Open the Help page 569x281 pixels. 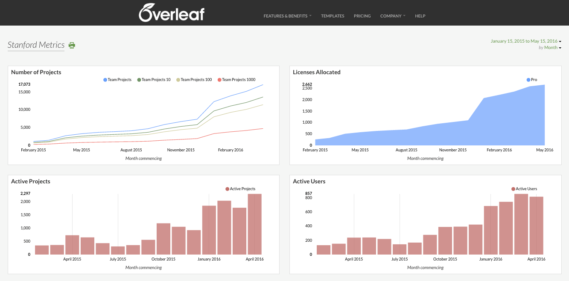[420, 16]
